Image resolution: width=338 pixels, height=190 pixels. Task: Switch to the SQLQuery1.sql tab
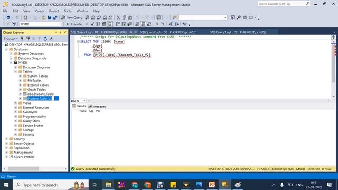[x=238, y=32]
